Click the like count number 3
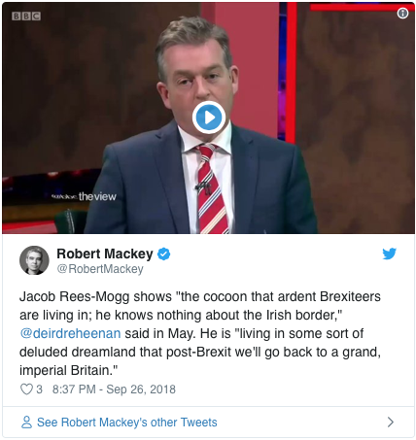Screen dimensions: 416x440 39,389
